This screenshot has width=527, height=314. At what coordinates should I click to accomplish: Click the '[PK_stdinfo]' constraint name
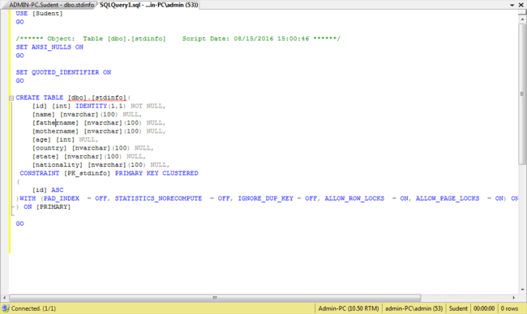(x=87, y=173)
